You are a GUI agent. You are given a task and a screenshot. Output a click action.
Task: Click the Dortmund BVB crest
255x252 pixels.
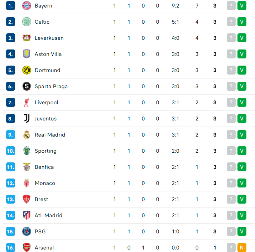click(27, 70)
